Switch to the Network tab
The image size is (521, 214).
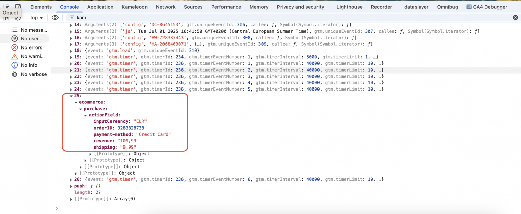point(166,7)
